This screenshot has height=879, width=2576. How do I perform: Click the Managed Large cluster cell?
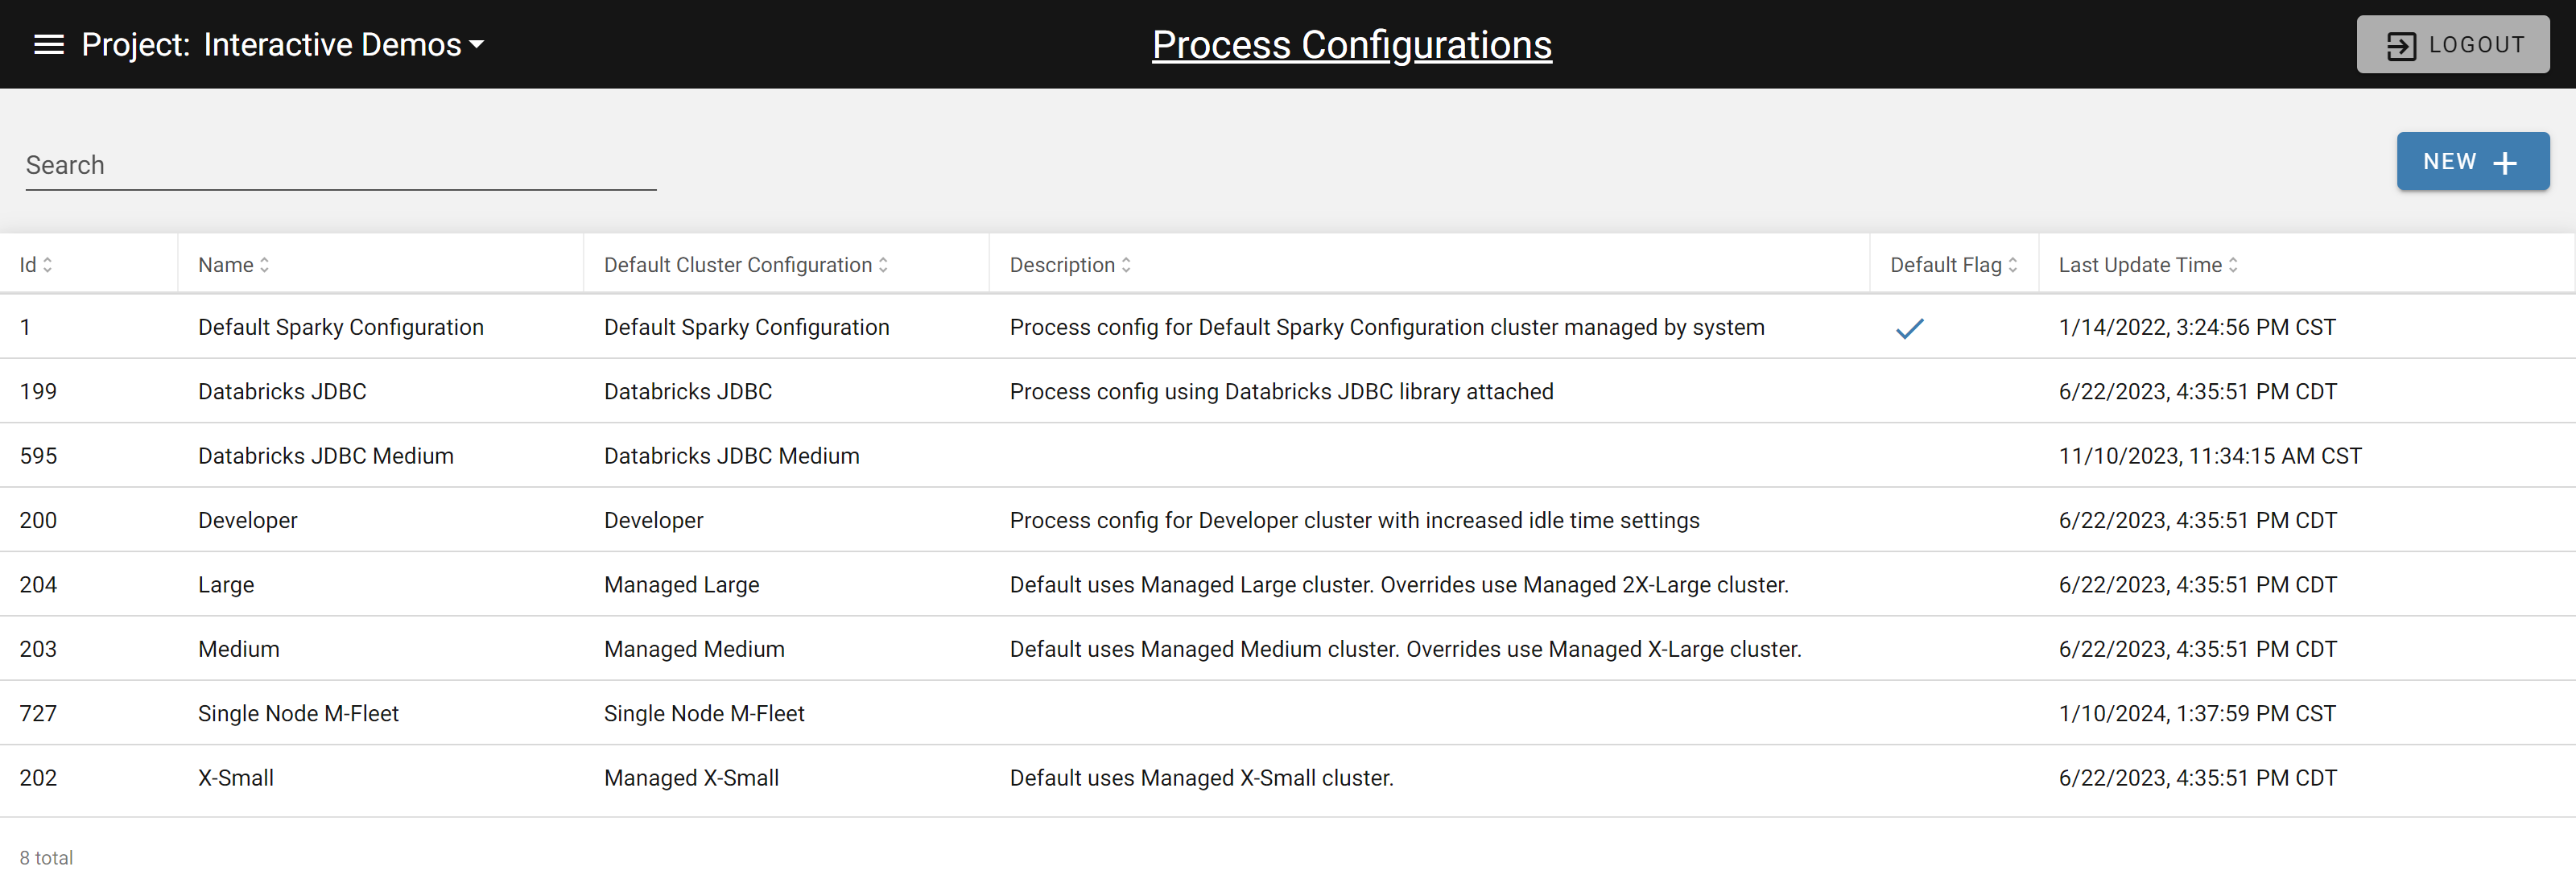(682, 585)
